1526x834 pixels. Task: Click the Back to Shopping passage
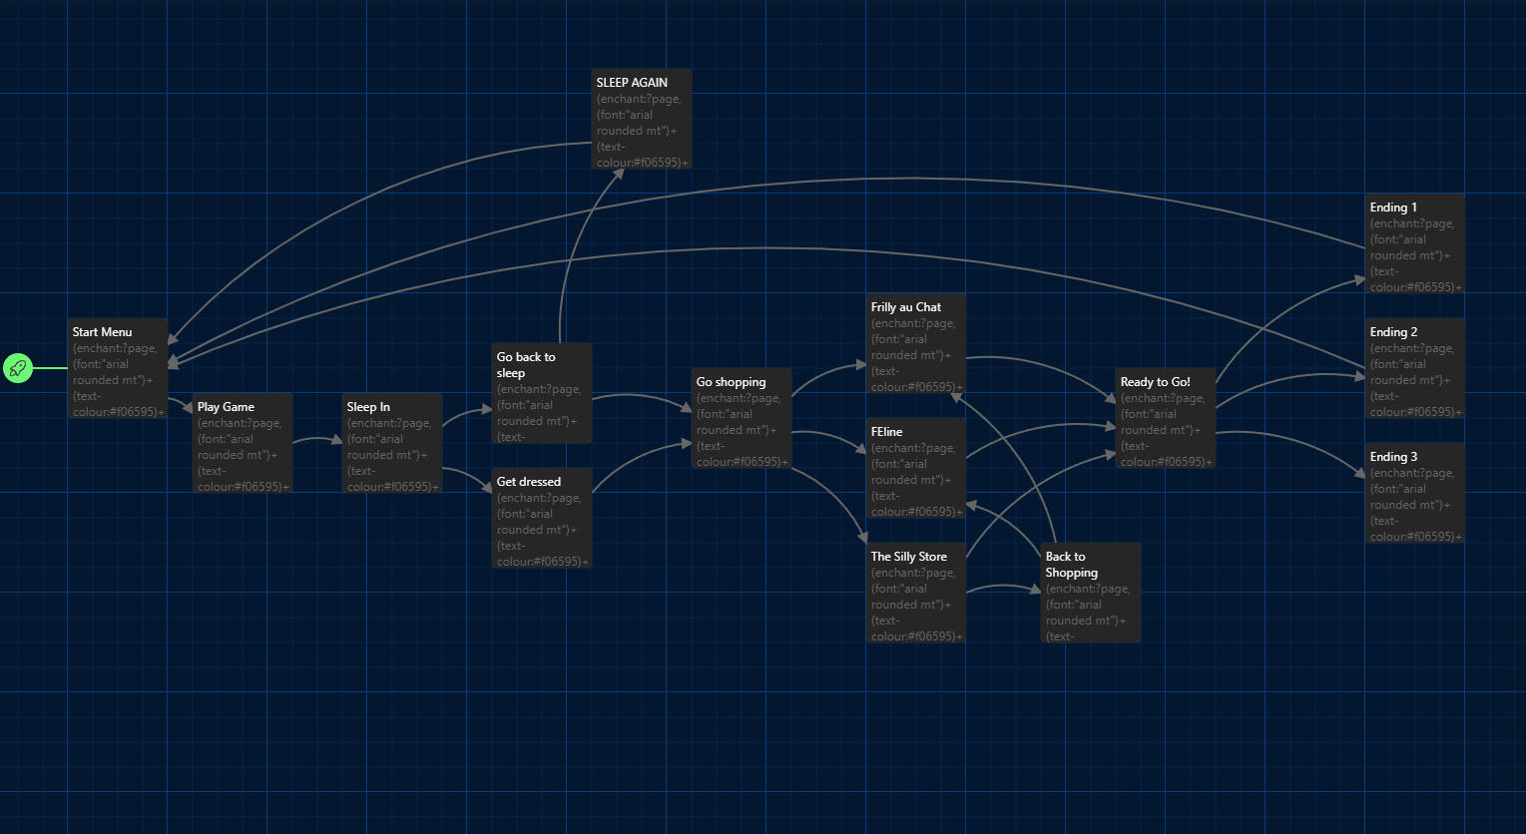(1091, 593)
